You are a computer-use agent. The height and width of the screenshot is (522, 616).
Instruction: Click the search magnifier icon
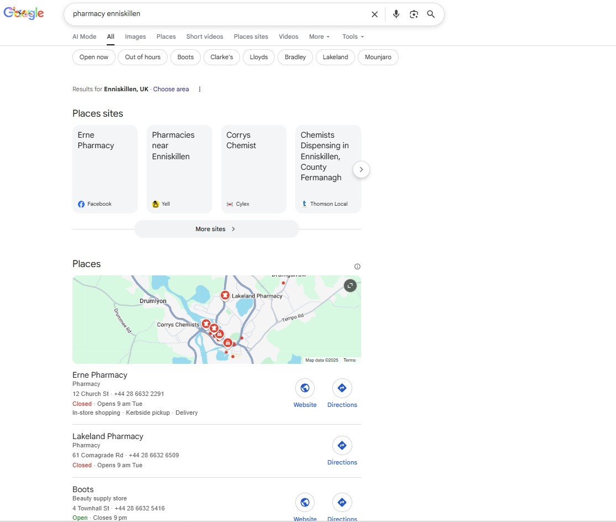(x=431, y=14)
